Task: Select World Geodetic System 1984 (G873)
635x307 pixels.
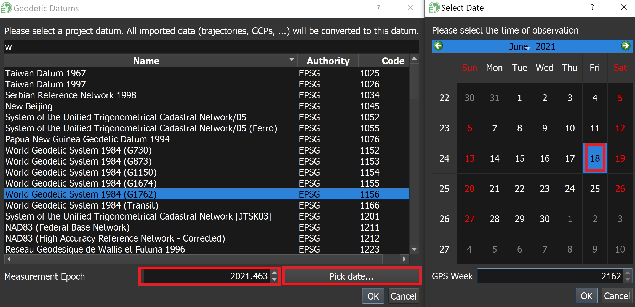Action: tap(207, 161)
